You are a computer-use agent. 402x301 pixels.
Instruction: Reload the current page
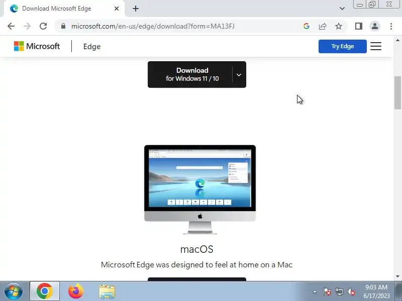click(43, 26)
